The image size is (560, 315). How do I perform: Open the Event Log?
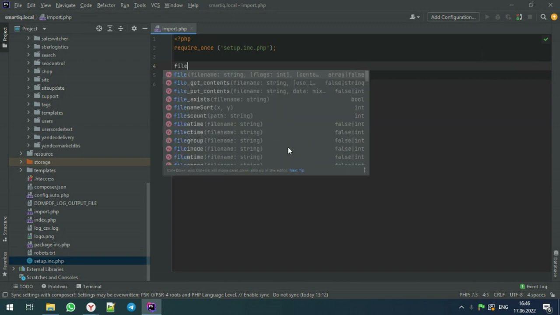tap(534, 287)
